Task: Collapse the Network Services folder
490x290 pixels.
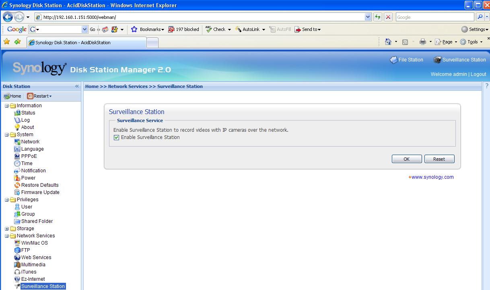Action: click(7, 236)
